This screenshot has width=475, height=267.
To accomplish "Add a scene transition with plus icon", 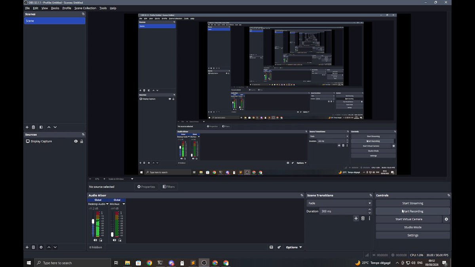I will click(x=356, y=218).
